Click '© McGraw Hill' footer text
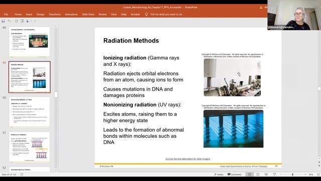321x181 pixels. tap(106, 166)
